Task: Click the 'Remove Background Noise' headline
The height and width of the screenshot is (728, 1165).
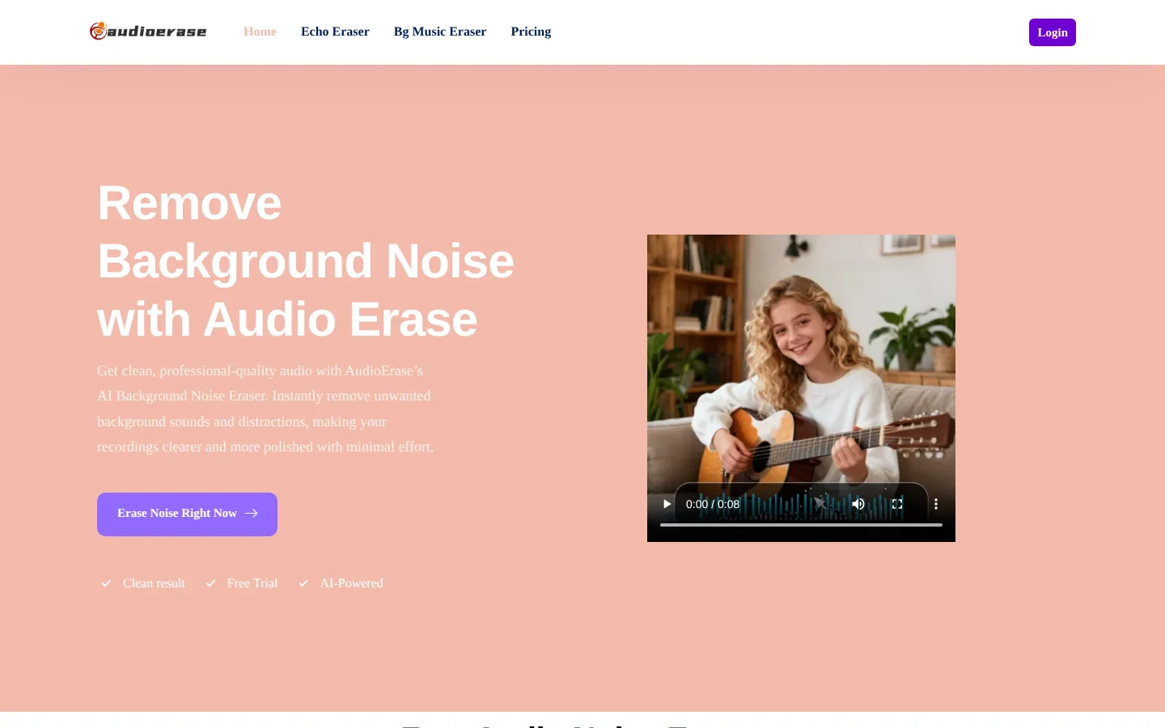Action: point(306,260)
